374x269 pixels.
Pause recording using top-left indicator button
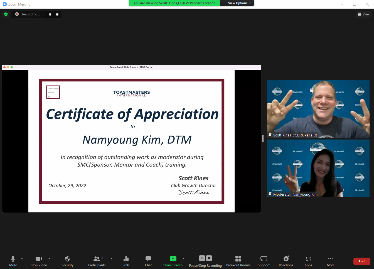tap(50, 14)
